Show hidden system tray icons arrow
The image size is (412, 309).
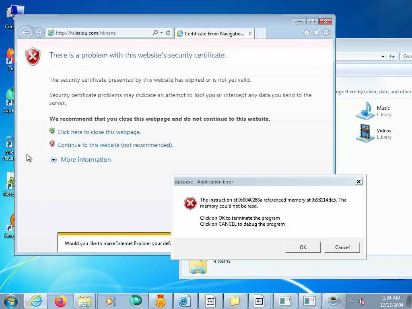tap(352, 302)
